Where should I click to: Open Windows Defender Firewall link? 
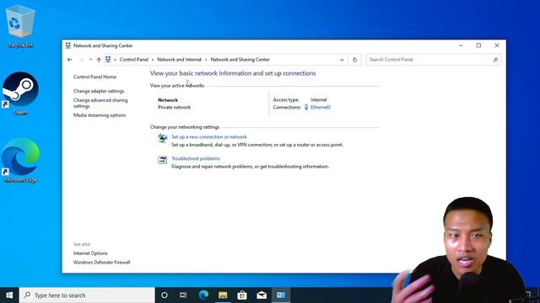101,262
